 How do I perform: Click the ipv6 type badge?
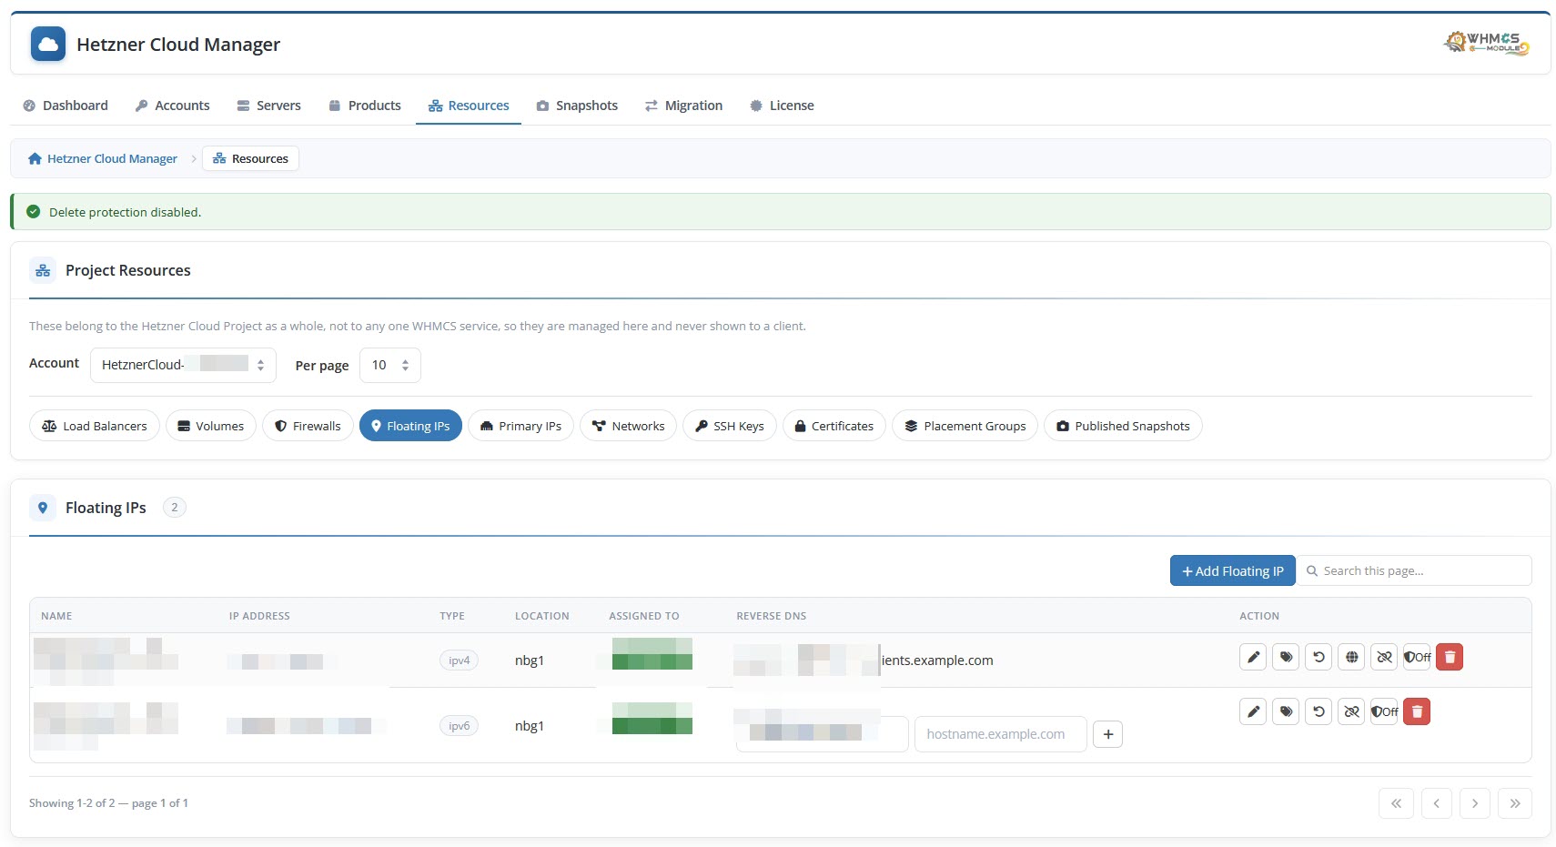pyautogui.click(x=459, y=726)
